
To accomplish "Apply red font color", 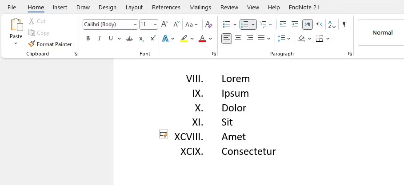I will click(202, 39).
